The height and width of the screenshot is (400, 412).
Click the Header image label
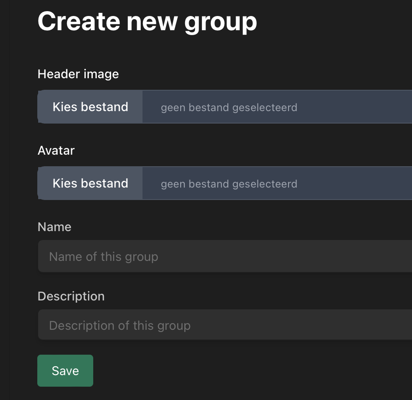click(x=78, y=74)
